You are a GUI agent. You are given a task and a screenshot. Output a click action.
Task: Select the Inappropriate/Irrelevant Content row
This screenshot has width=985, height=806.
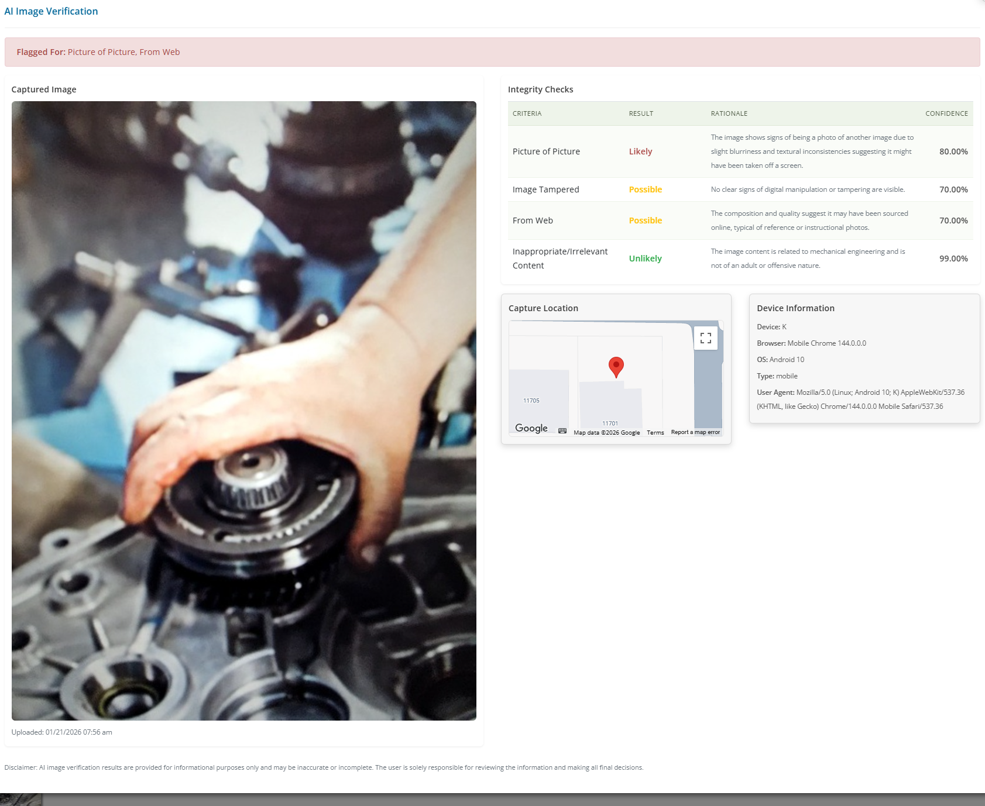point(740,259)
